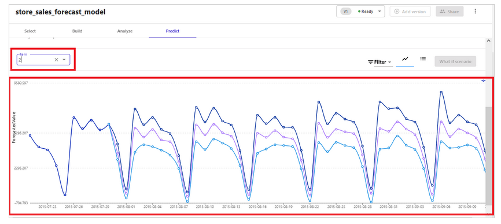
Task: Click the 2015-07-23 date label
Action: pos(47,207)
